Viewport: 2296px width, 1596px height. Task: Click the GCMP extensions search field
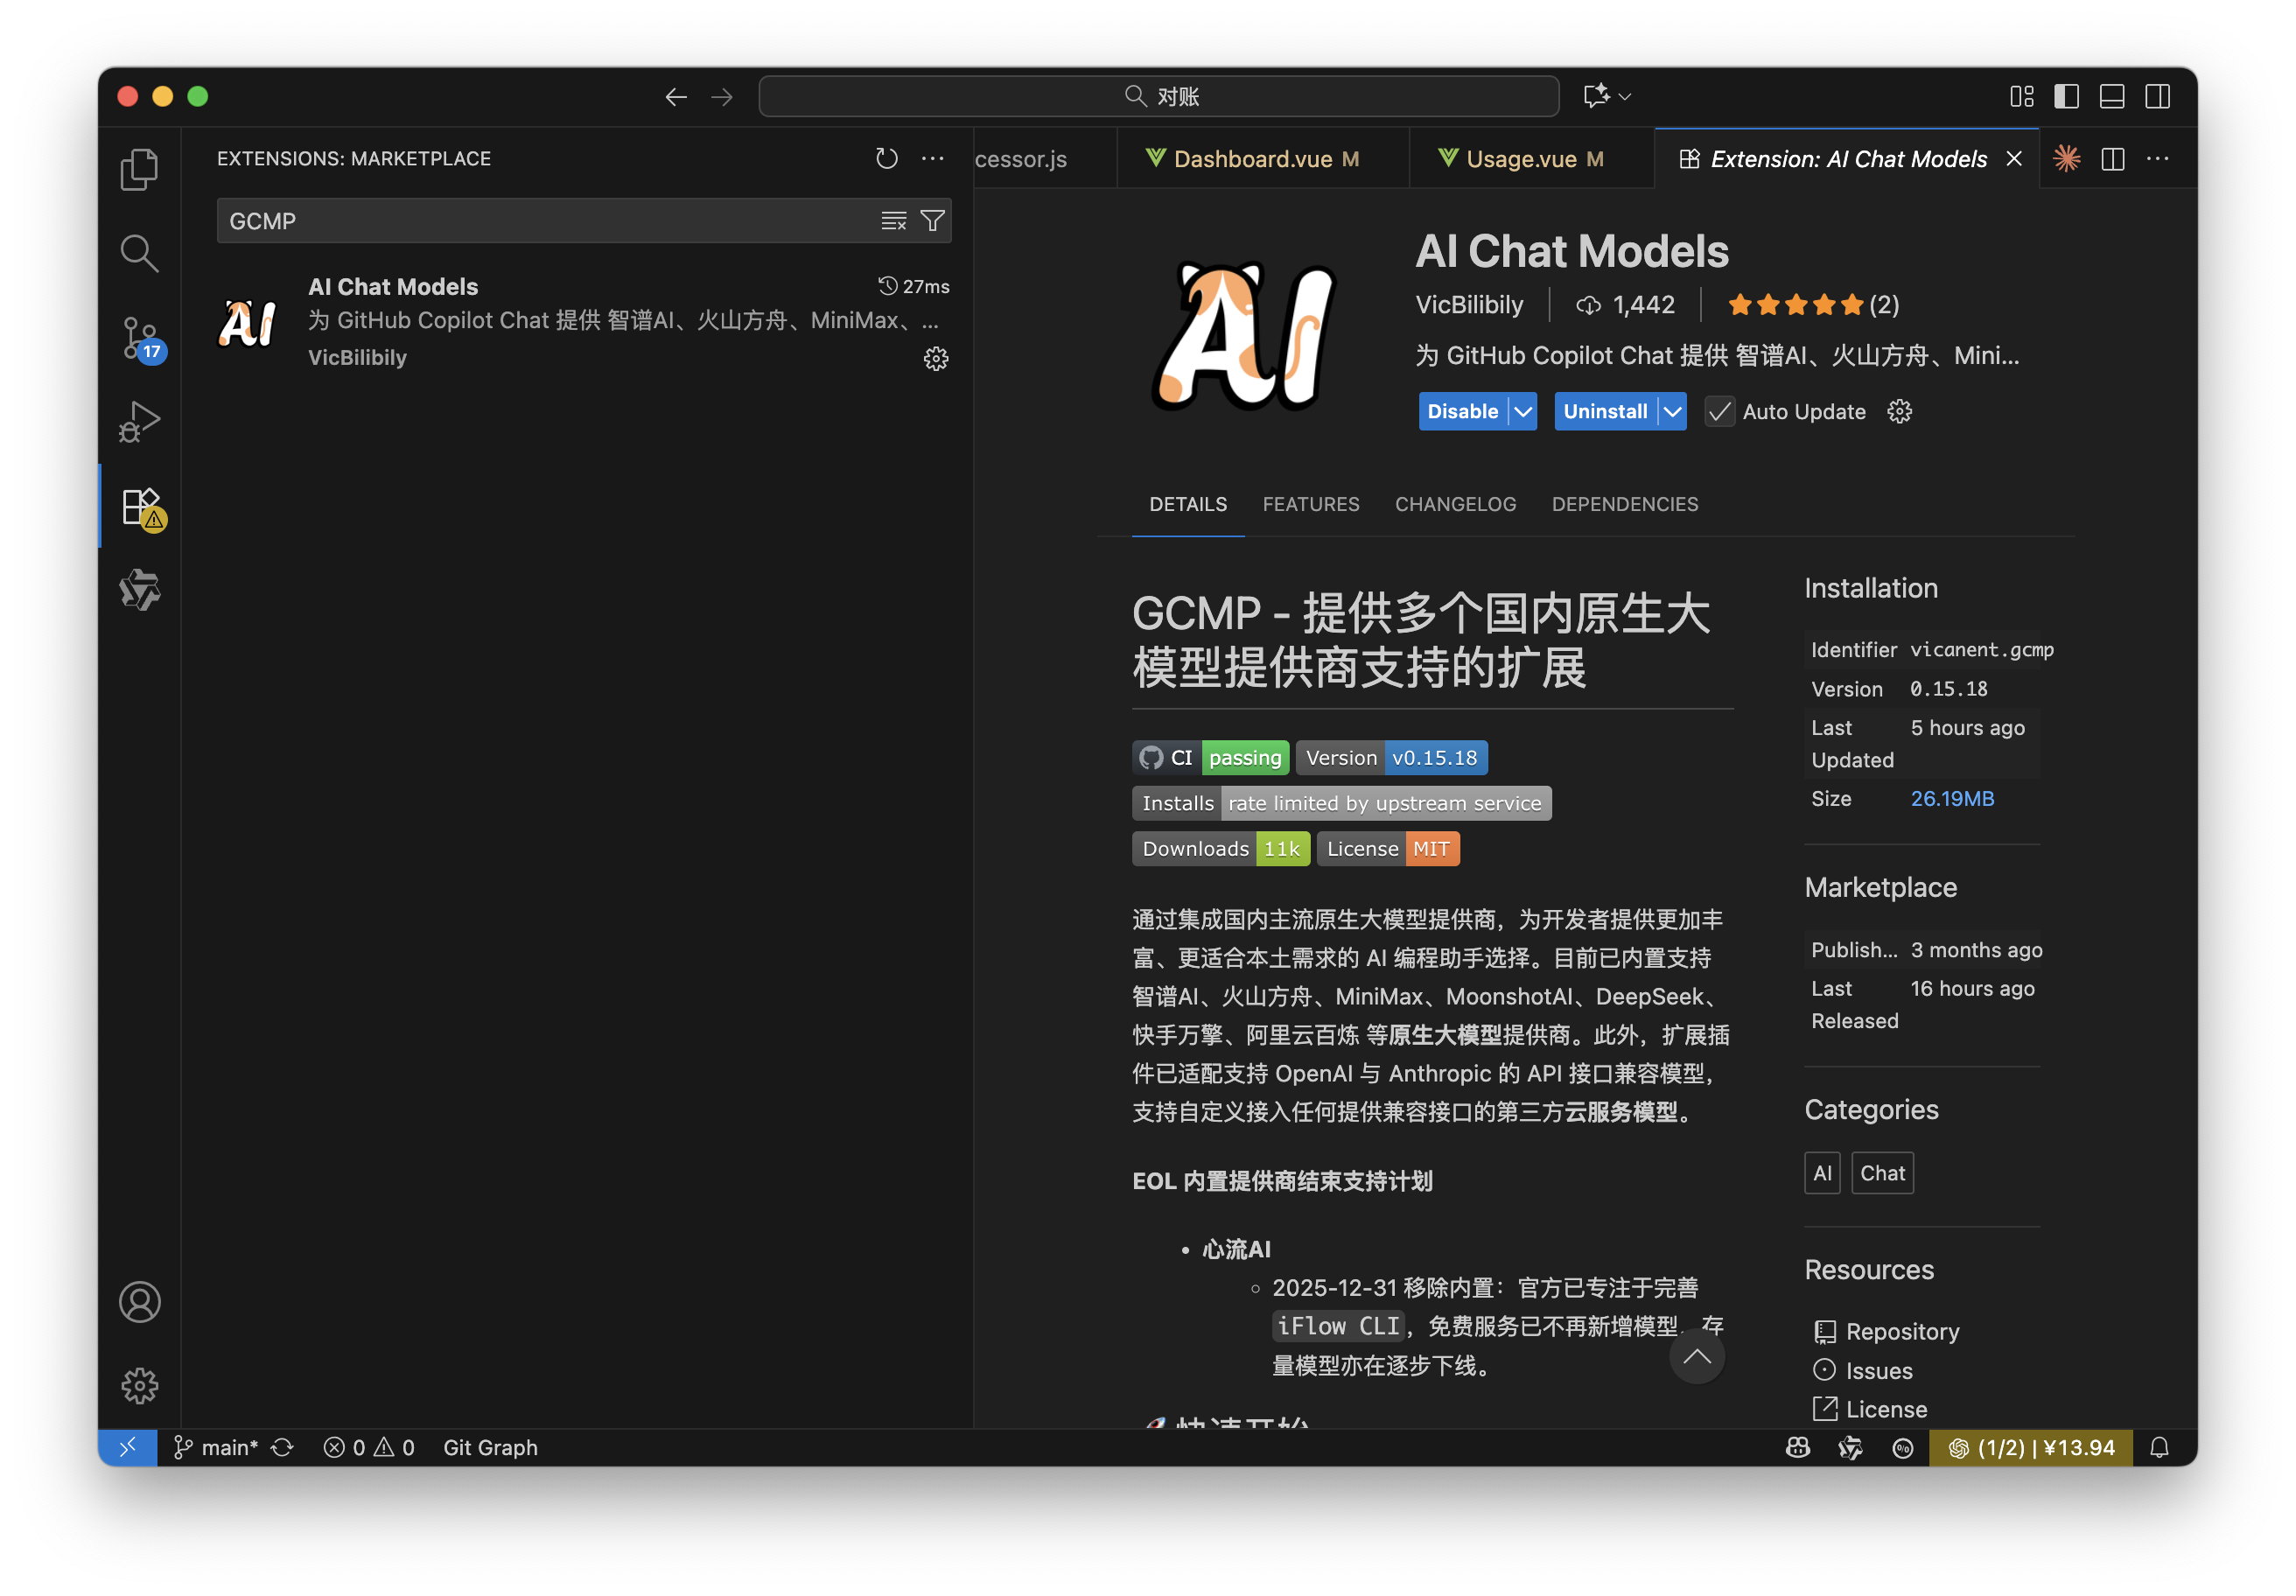[540, 221]
